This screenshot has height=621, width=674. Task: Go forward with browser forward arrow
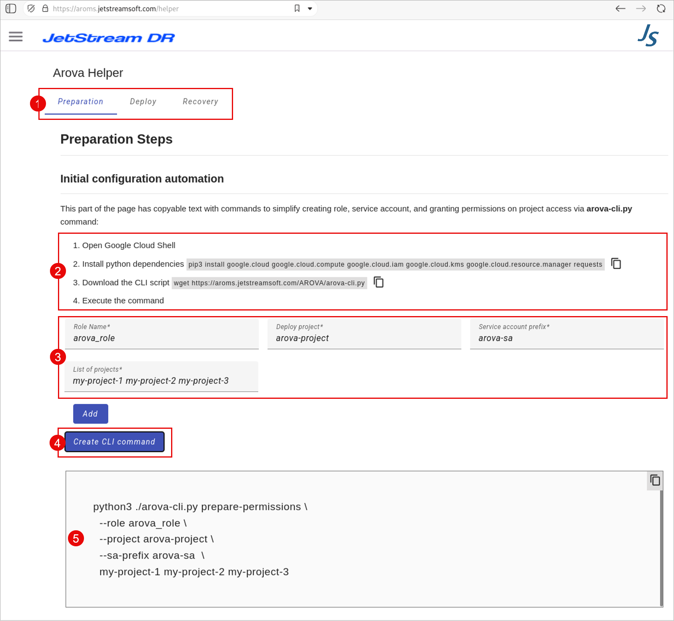pos(641,8)
